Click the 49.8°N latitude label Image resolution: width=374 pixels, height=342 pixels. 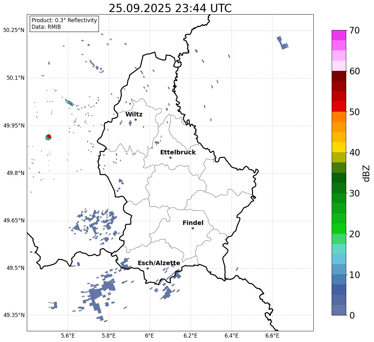(x=15, y=173)
